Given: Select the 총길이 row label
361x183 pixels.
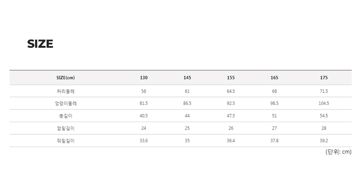Looking at the screenshot, I should tap(66, 116).
